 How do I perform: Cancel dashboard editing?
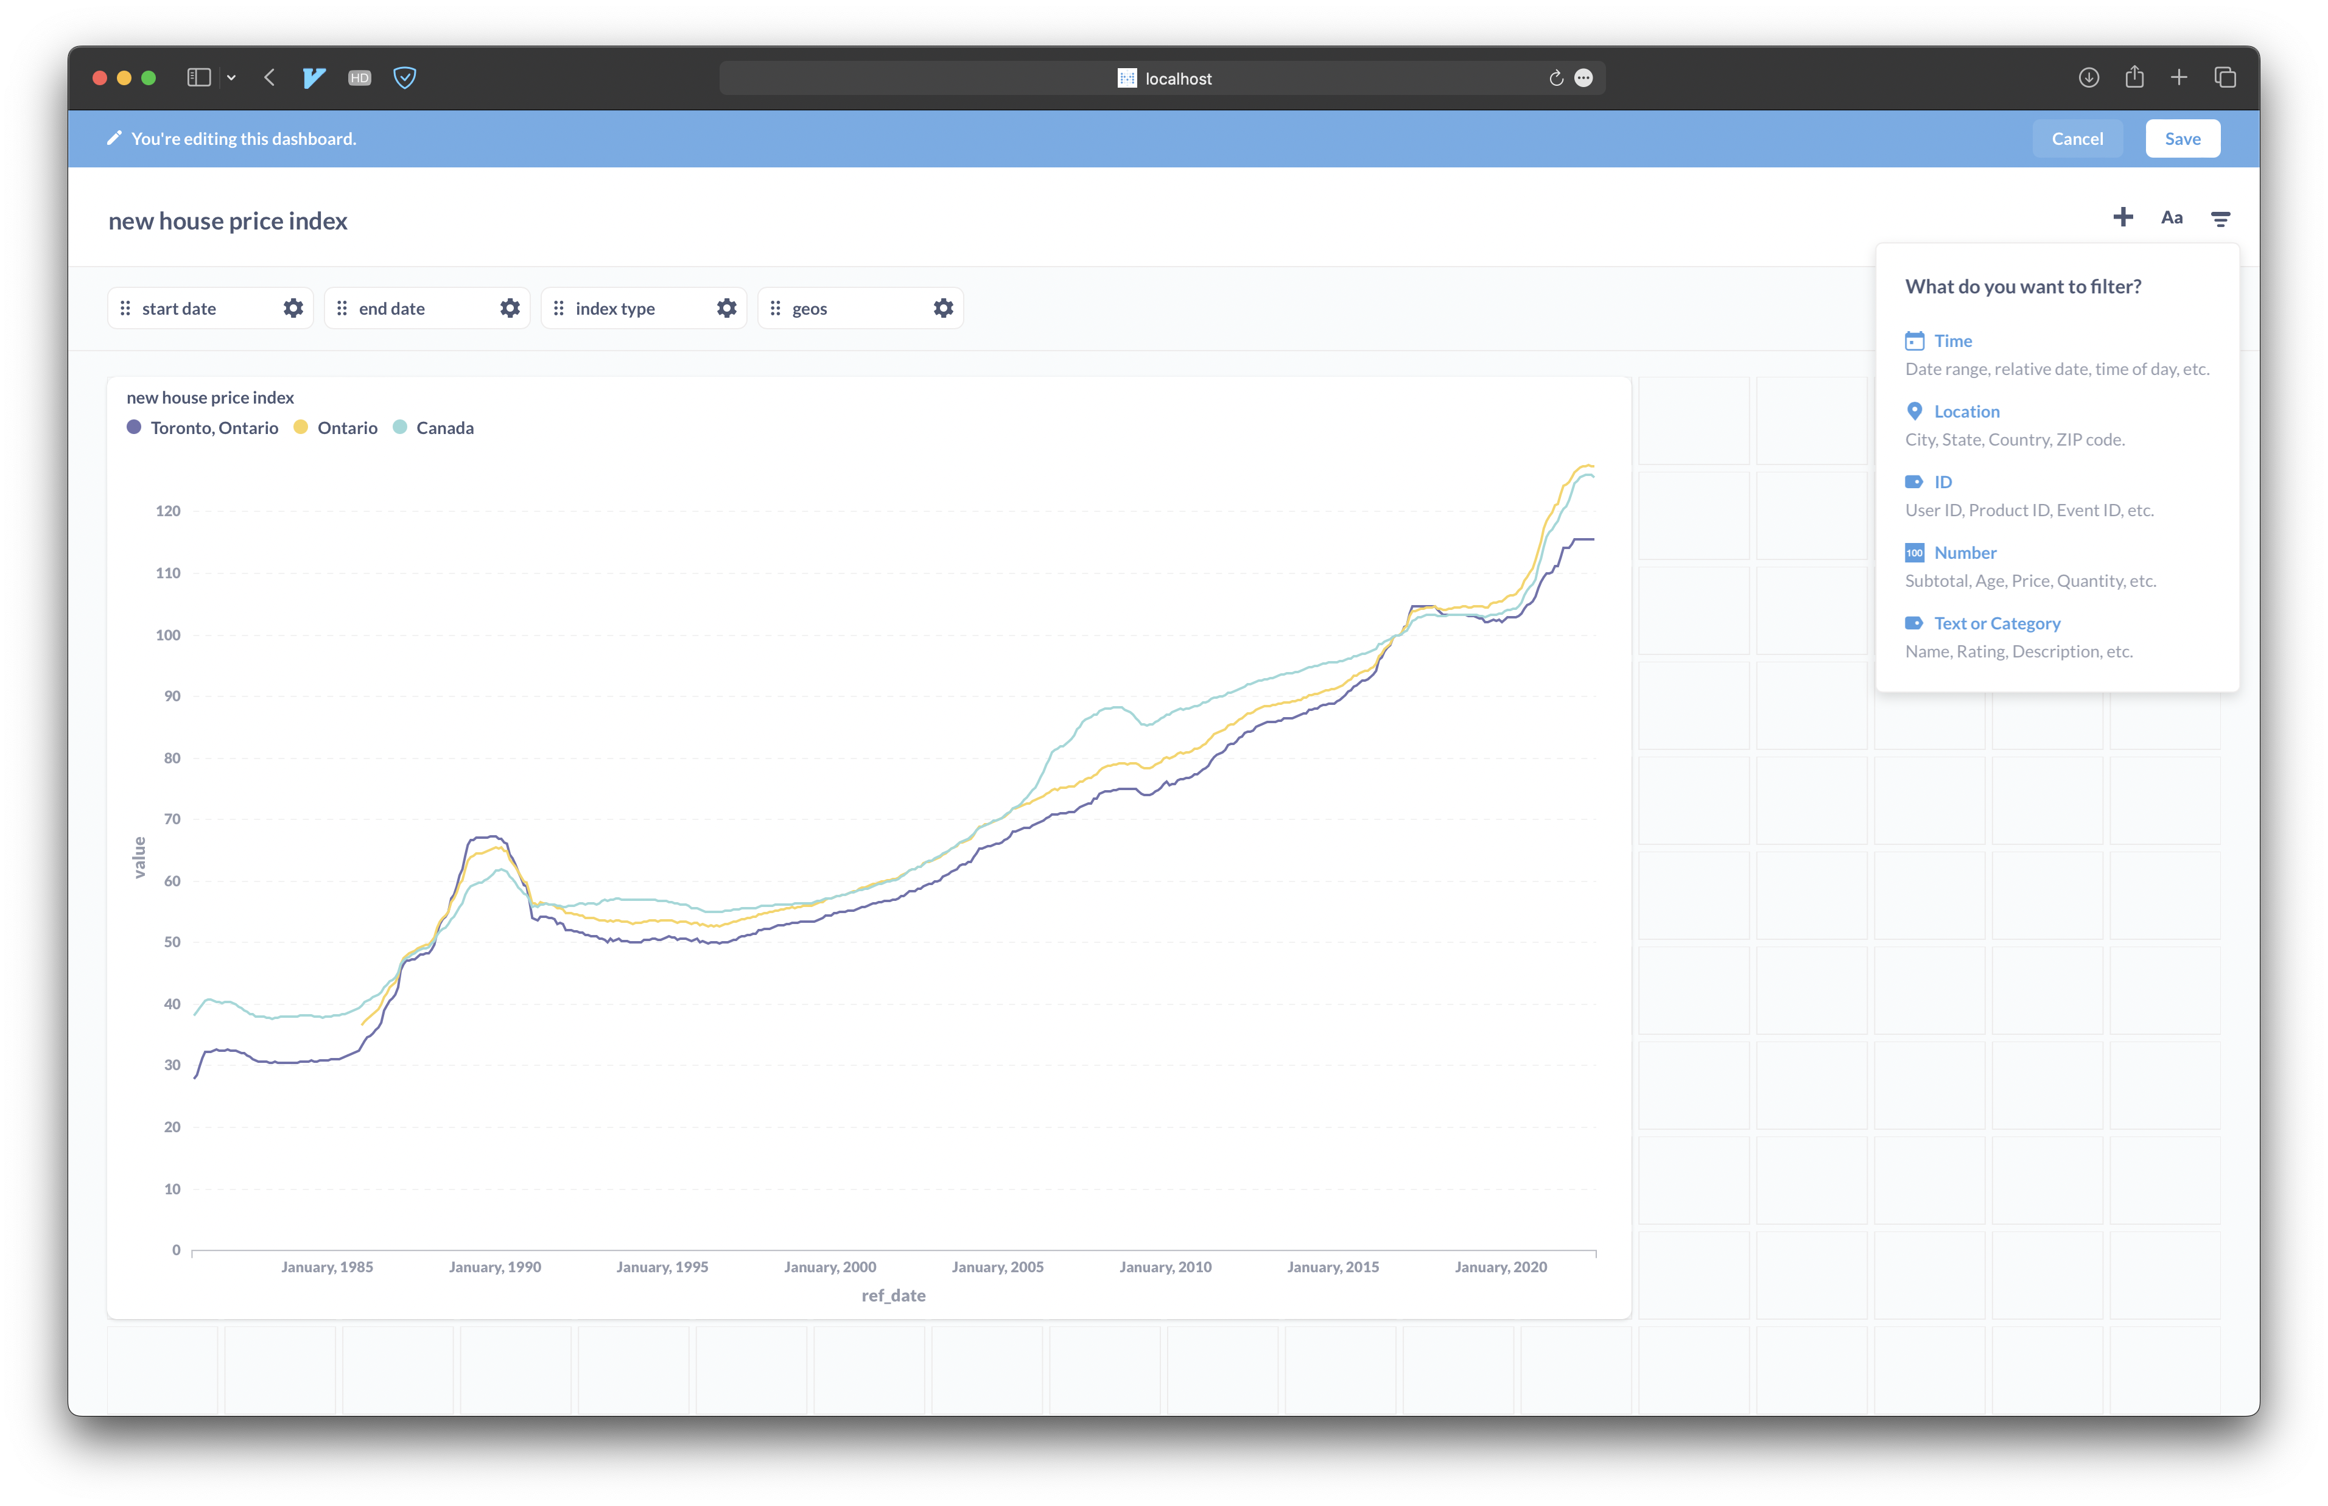tap(2077, 139)
